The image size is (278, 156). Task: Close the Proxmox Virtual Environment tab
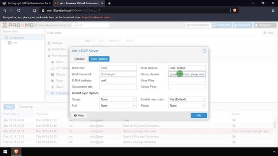(x=103, y=3)
